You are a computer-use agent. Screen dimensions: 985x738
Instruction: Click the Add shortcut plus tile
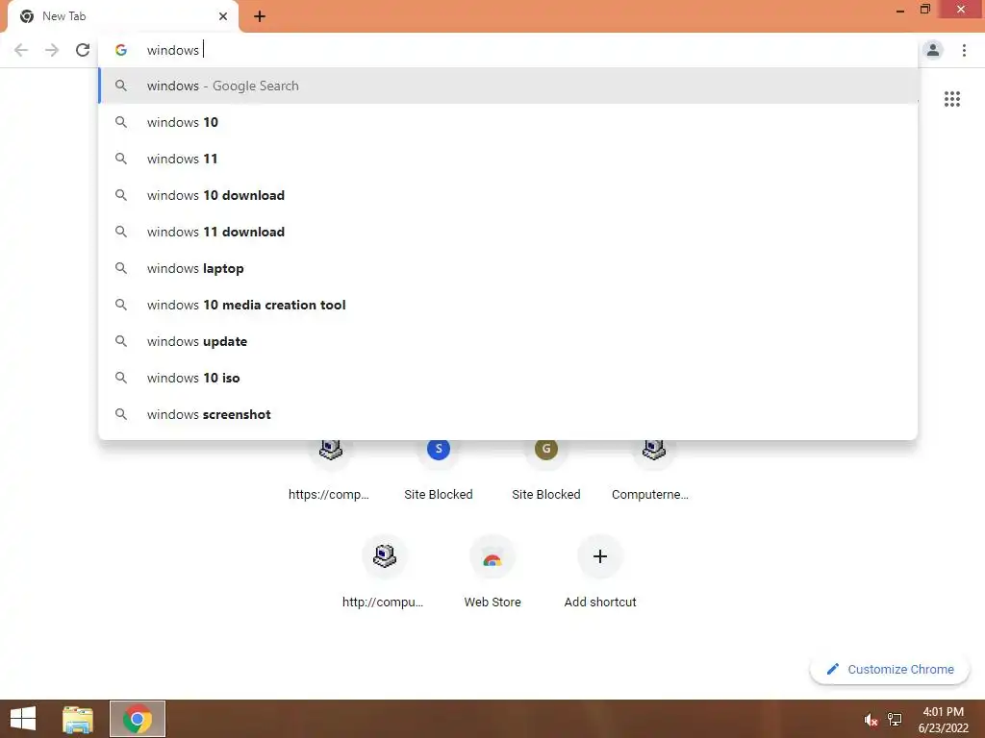(x=600, y=571)
